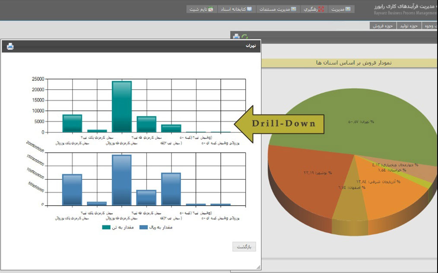Click the tallest blue bar in the bottom chart
Screen dimensions: 438x273
tap(121, 180)
